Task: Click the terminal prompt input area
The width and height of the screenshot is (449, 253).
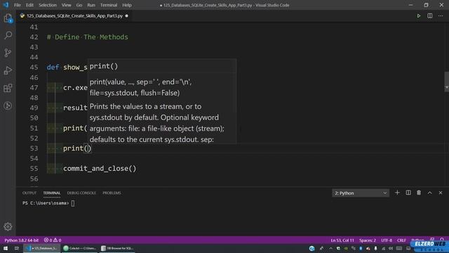Action: coord(73,203)
